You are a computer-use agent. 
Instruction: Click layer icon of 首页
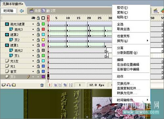(x=7, y=71)
